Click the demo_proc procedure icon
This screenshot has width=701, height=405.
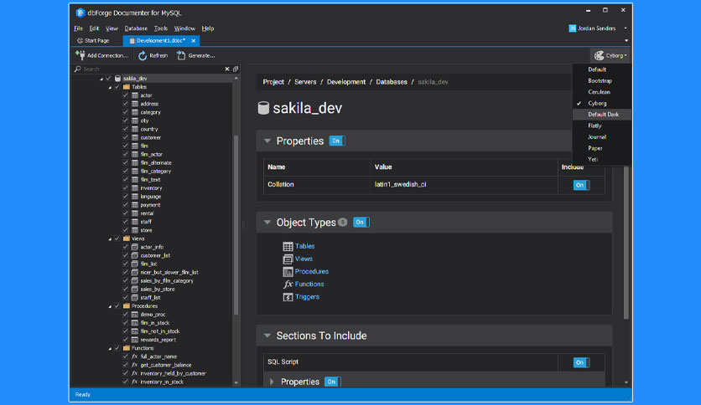(x=134, y=314)
